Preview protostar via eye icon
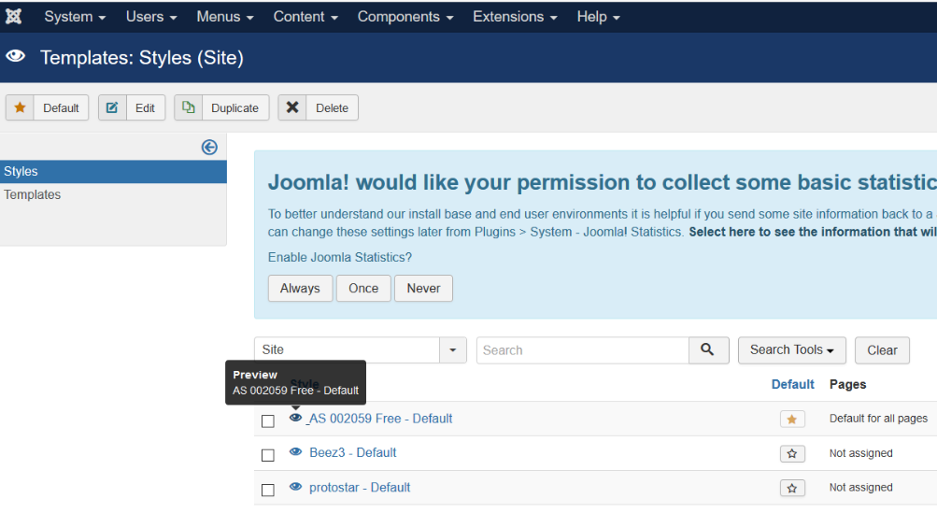This screenshot has width=937, height=527. click(x=296, y=487)
